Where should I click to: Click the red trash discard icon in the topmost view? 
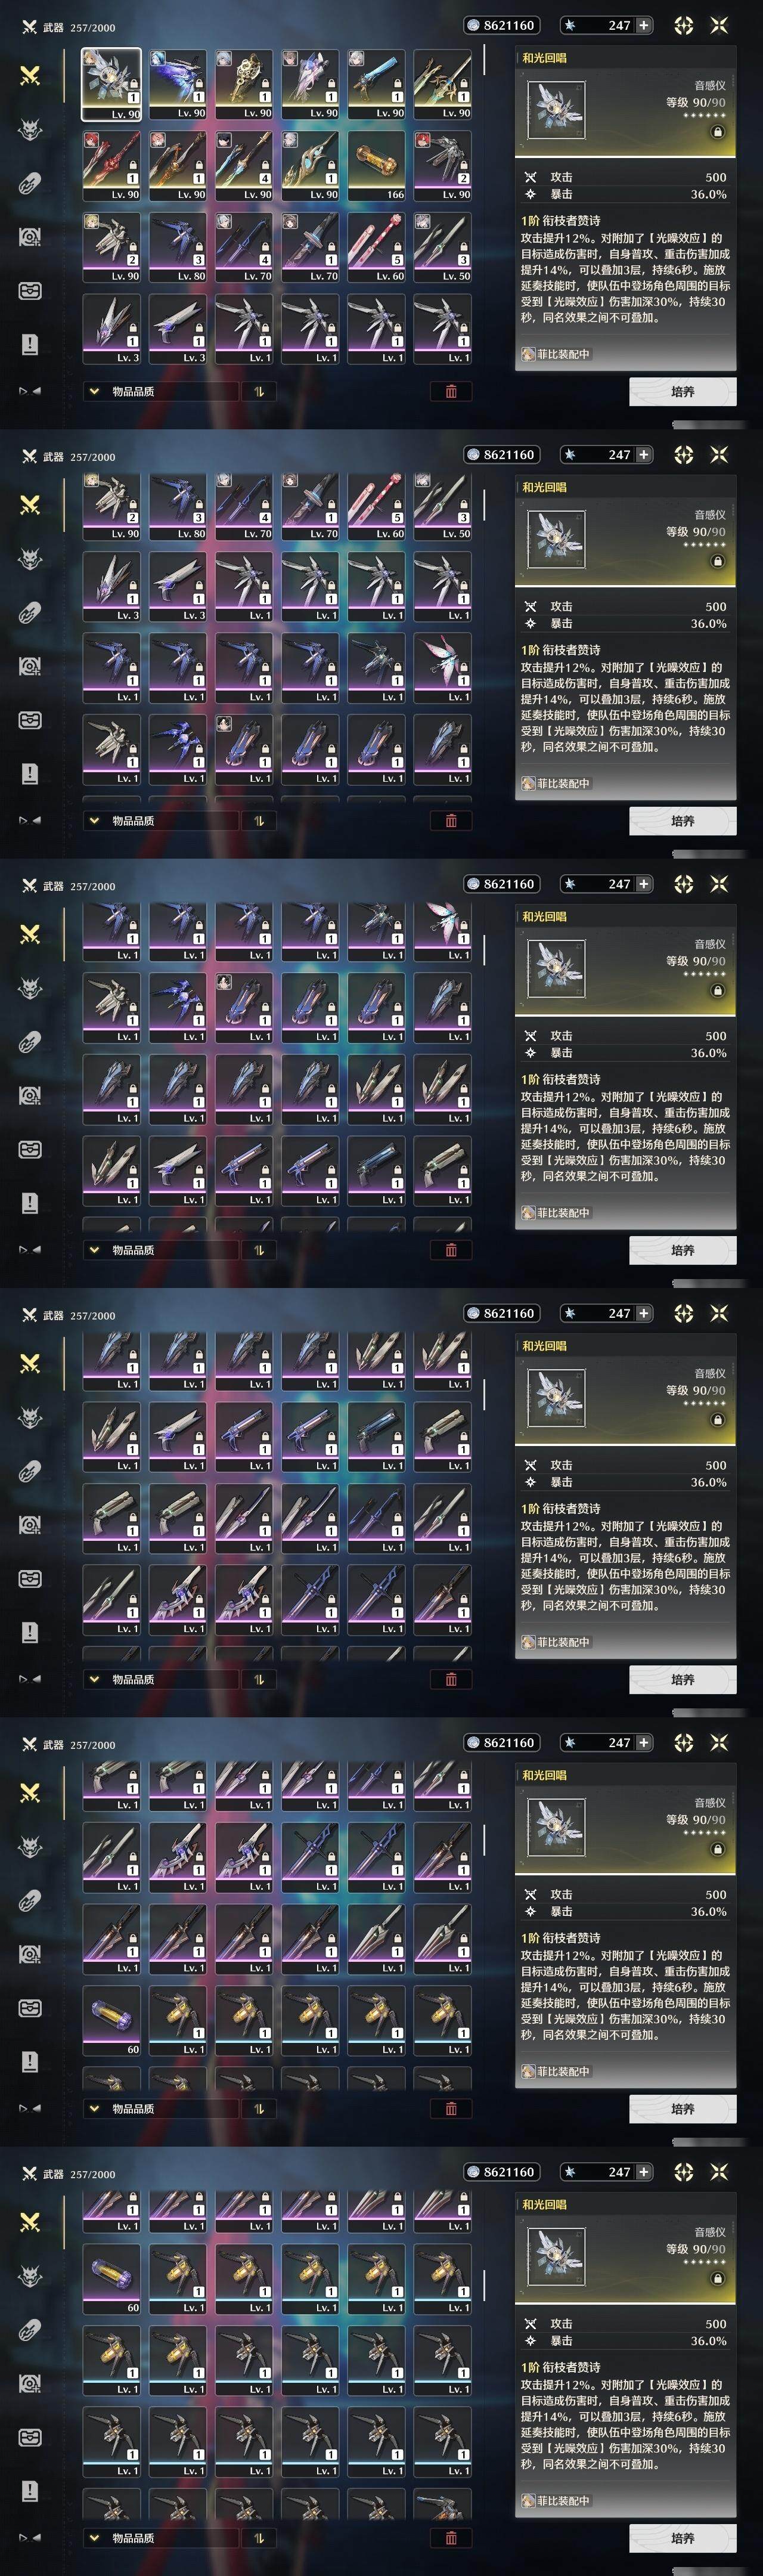[451, 392]
